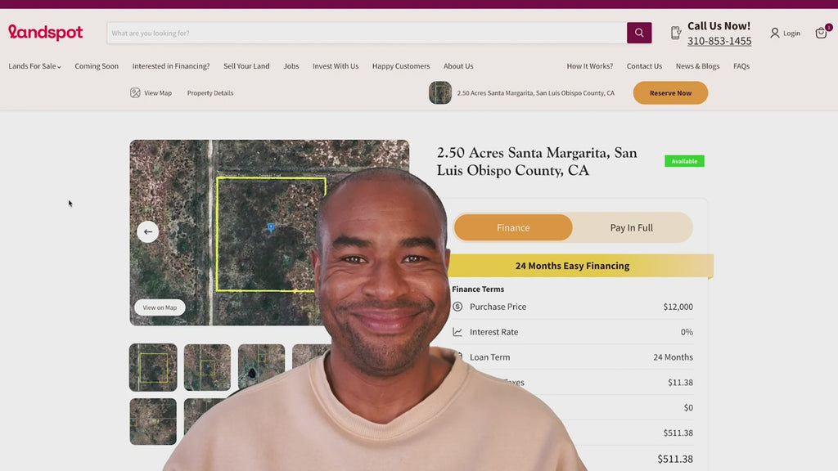Viewport: 838px width, 471px height.
Task: Open the shopping cart icon
Action: coord(821,33)
